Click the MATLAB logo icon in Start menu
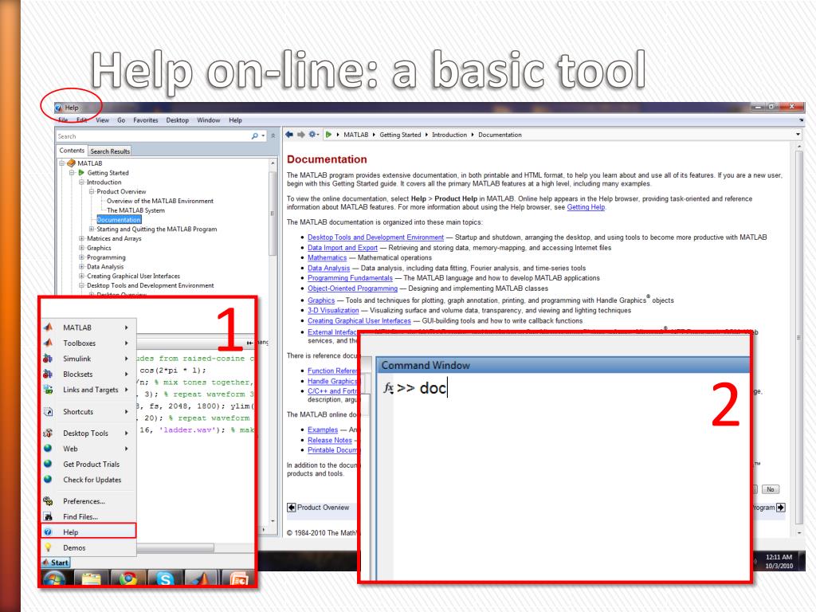 click(48, 328)
